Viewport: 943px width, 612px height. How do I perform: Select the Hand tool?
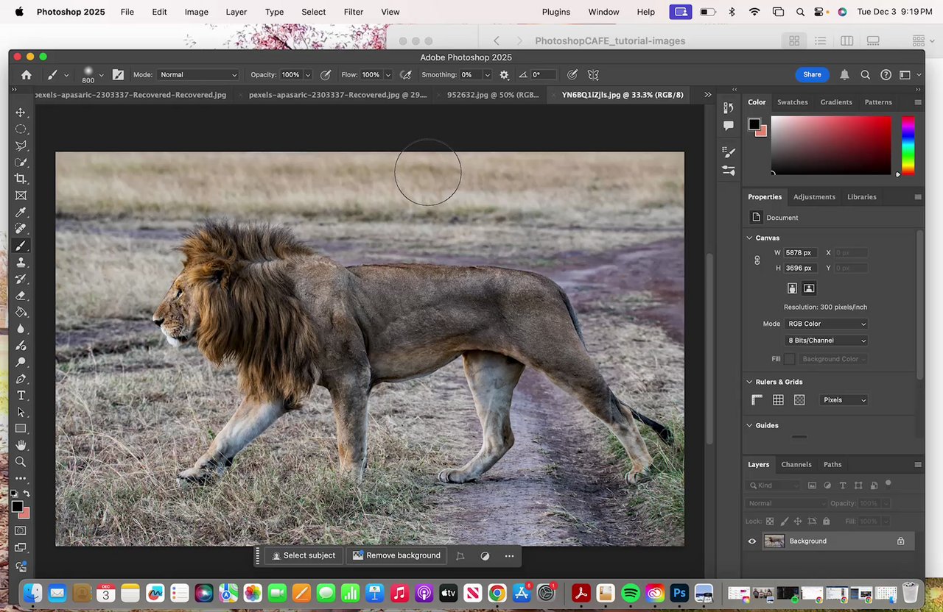pos(21,445)
